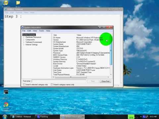Click the System Information taskbar button
The height and width of the screenshot is (119, 159).
[x=72, y=117]
